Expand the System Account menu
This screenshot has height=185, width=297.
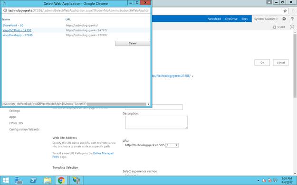[x=266, y=19]
